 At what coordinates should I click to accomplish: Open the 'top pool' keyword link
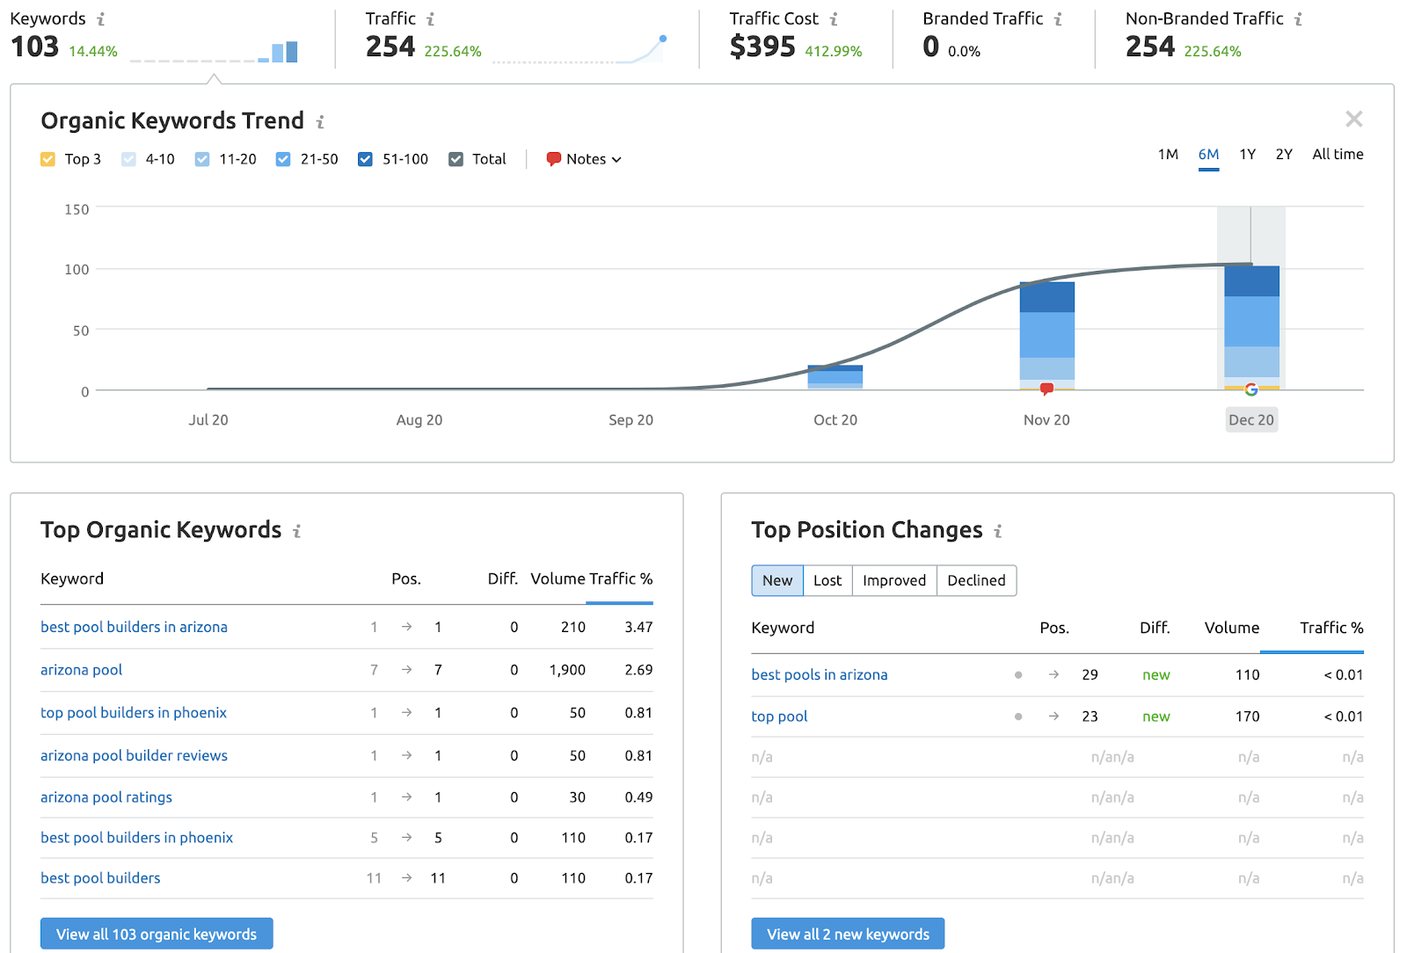[x=779, y=717]
